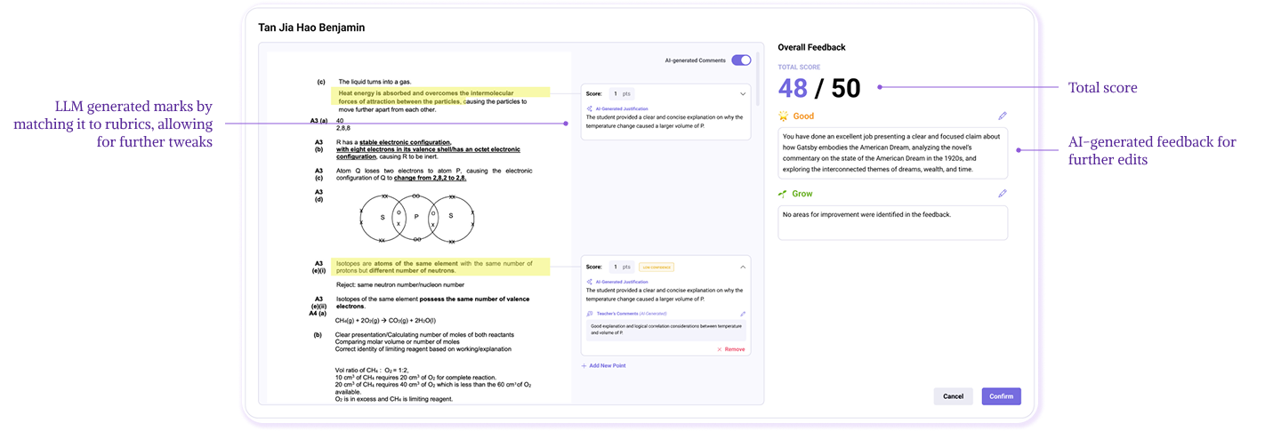
Task: Click the star icon next to Good
Action: [x=784, y=116]
